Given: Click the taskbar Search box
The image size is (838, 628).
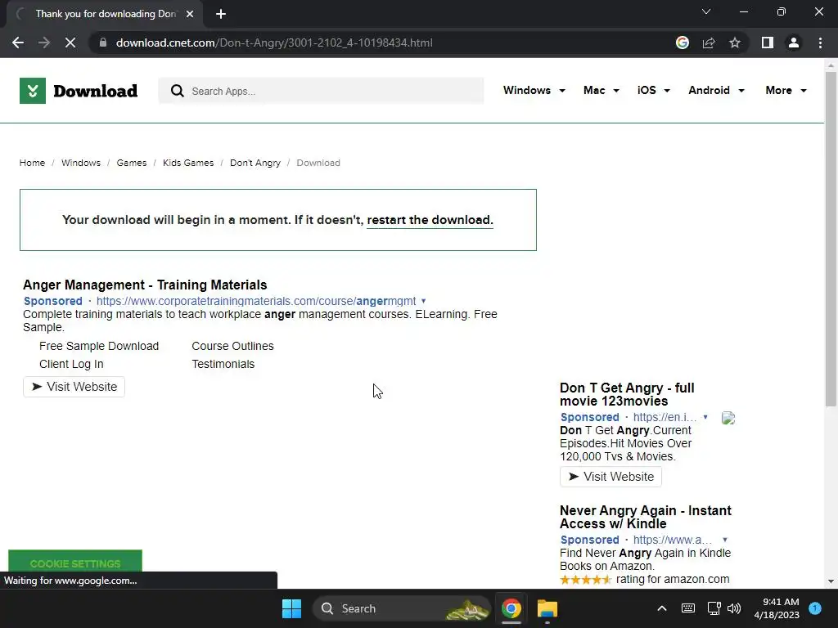Looking at the screenshot, I should [402, 608].
